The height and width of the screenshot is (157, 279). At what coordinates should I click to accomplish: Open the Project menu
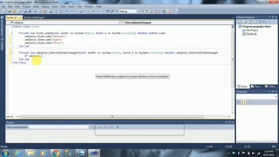(x=27, y=7)
